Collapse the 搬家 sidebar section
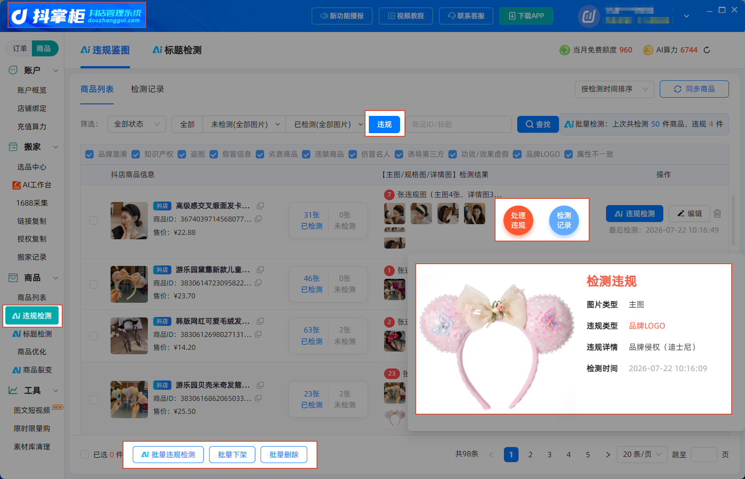The image size is (745, 479). pos(56,147)
